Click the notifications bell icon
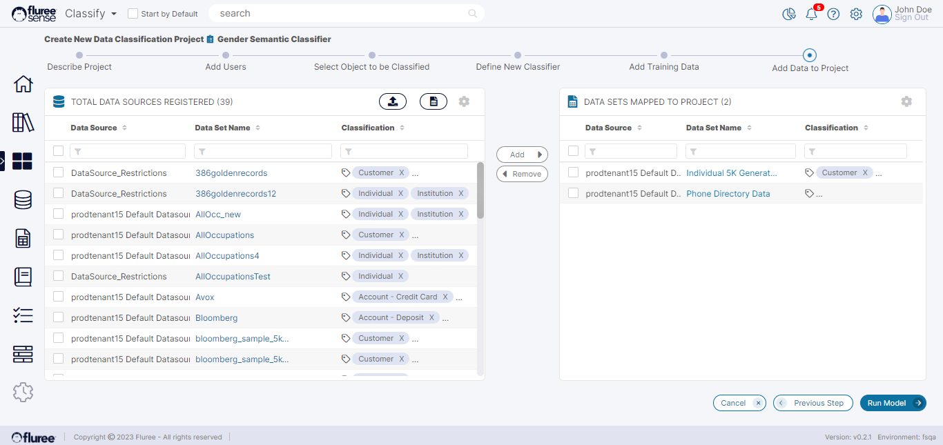The width and height of the screenshot is (943, 445). (811, 14)
